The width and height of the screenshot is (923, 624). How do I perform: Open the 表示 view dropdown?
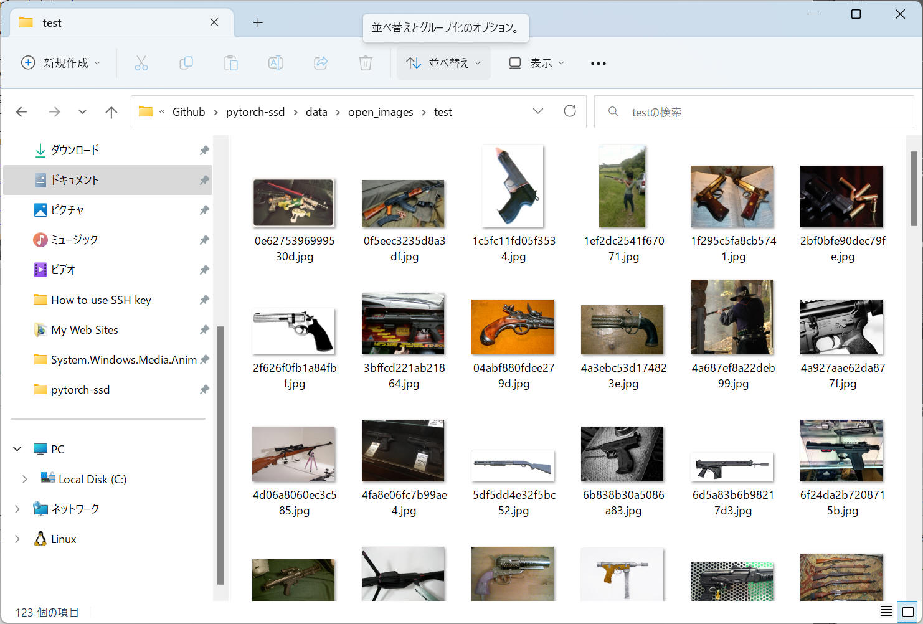coord(537,63)
